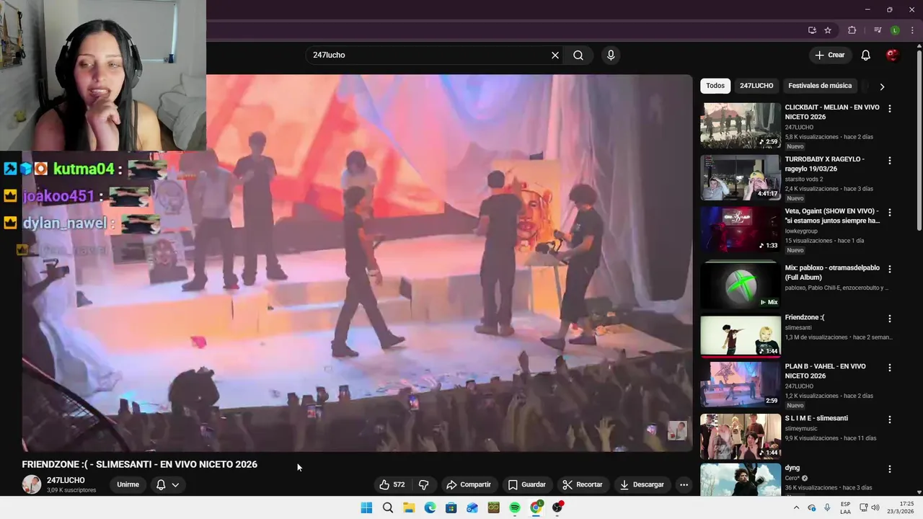This screenshot has height=519, width=923.
Task: Open options for CLICKBAIT - MELIAN video
Action: point(890,109)
